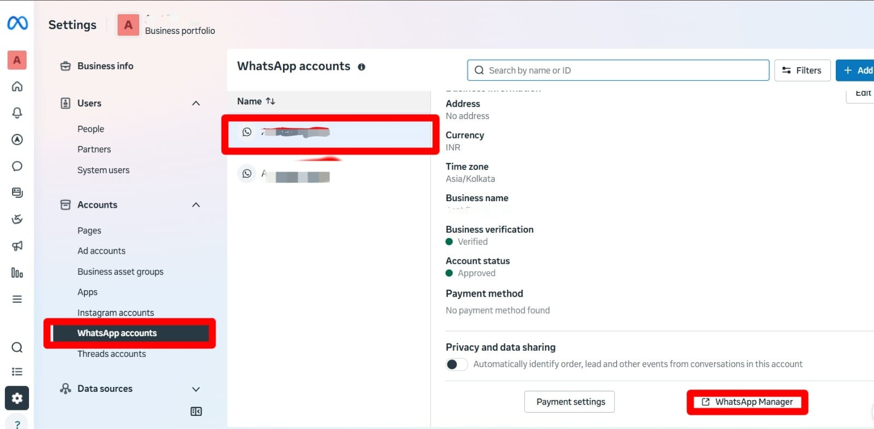Open Business asset groups
874x429 pixels.
[x=120, y=272]
